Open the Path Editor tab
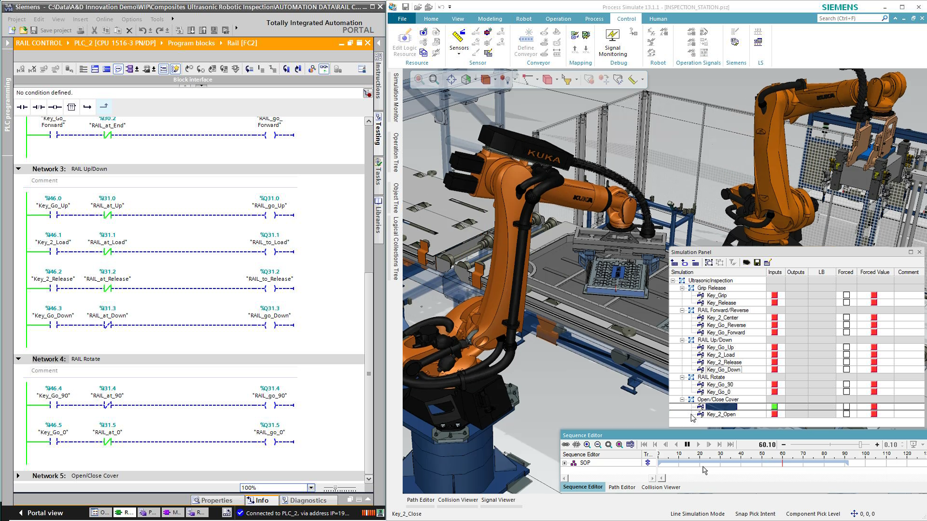The image size is (927, 521). click(x=622, y=487)
